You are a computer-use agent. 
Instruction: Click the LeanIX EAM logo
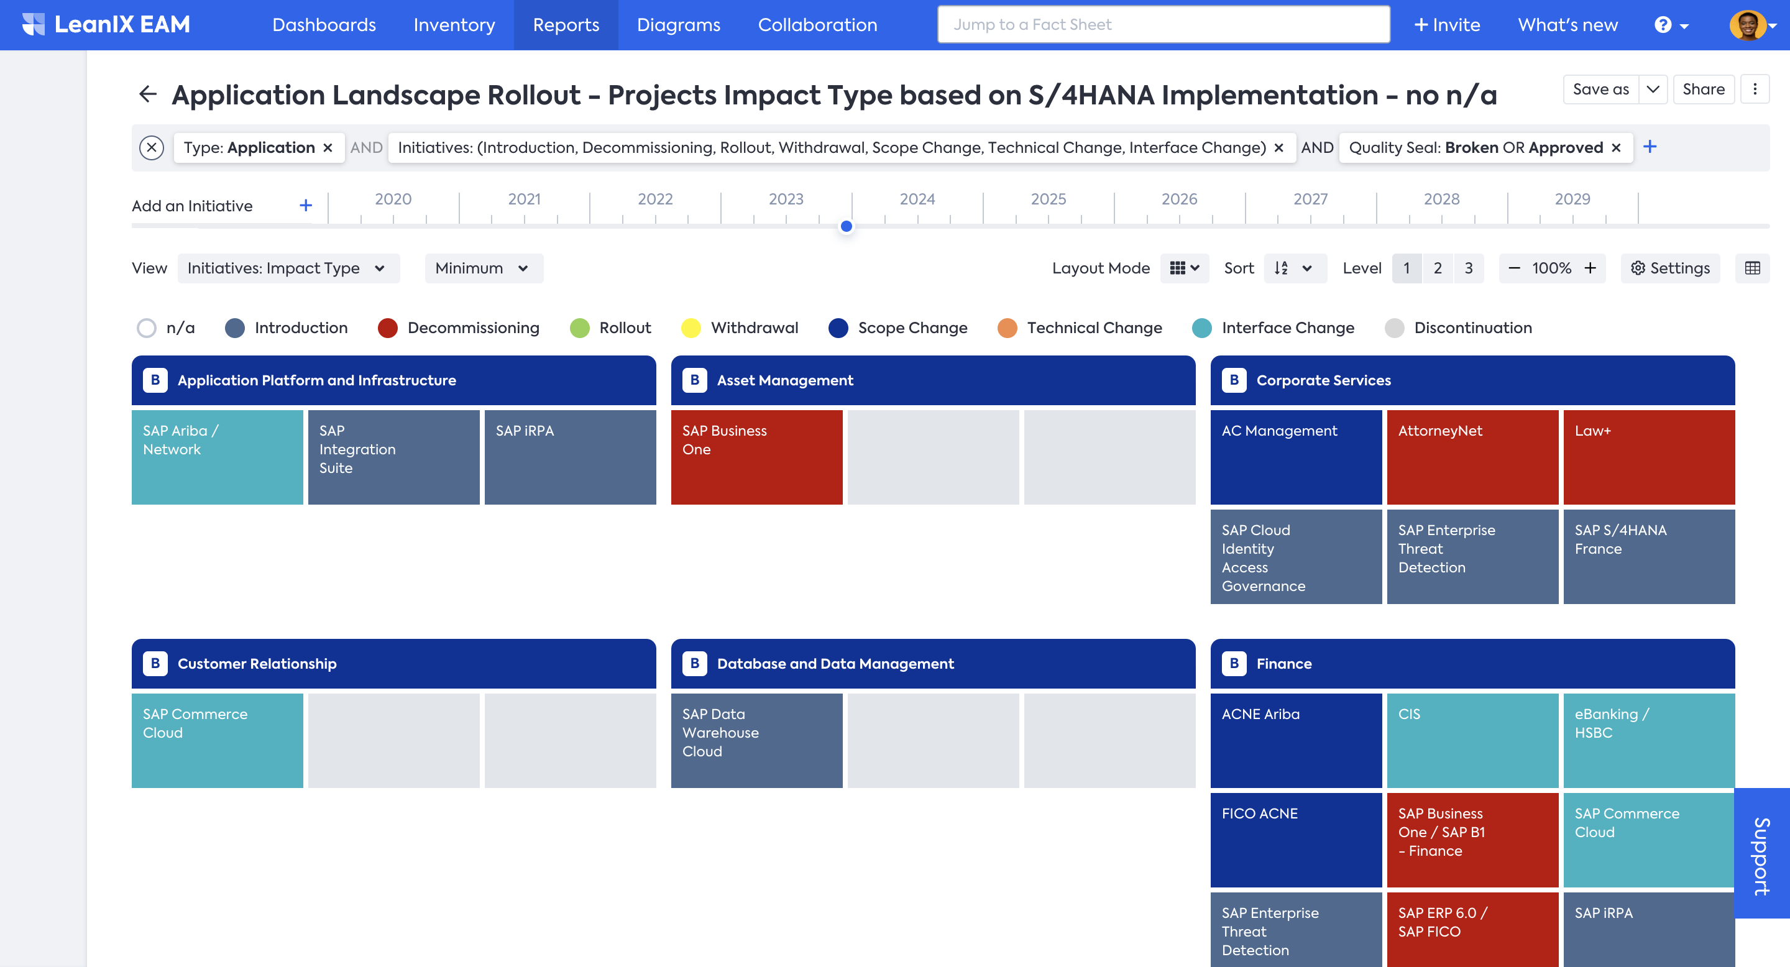tap(106, 24)
